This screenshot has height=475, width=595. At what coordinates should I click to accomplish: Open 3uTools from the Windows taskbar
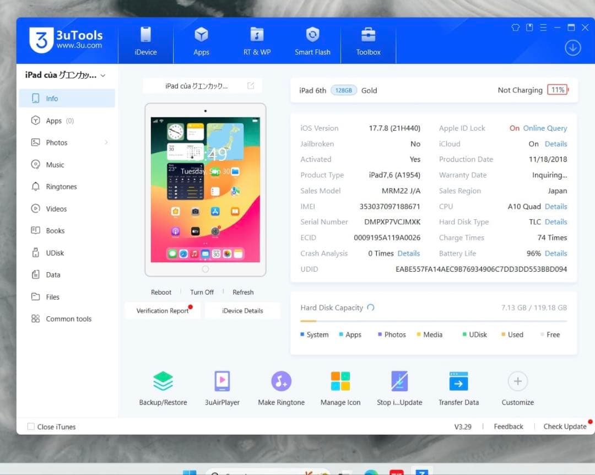(x=421, y=473)
